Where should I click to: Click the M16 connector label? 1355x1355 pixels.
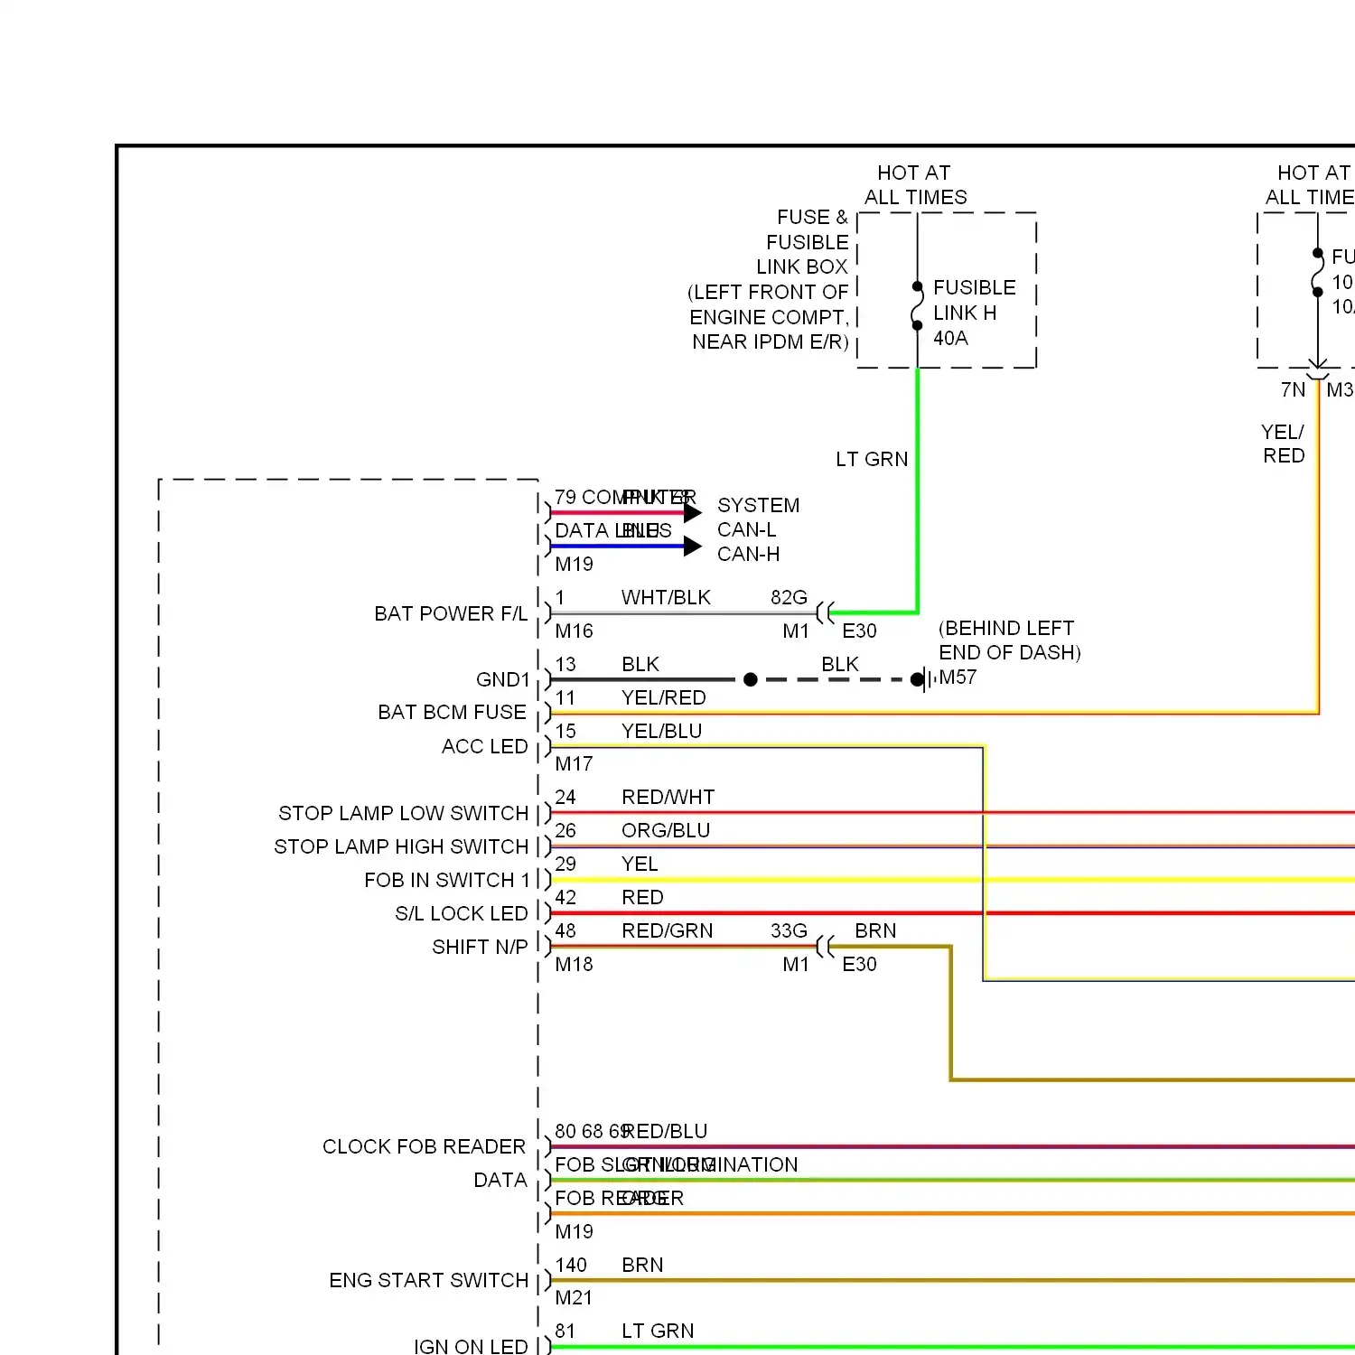[574, 631]
